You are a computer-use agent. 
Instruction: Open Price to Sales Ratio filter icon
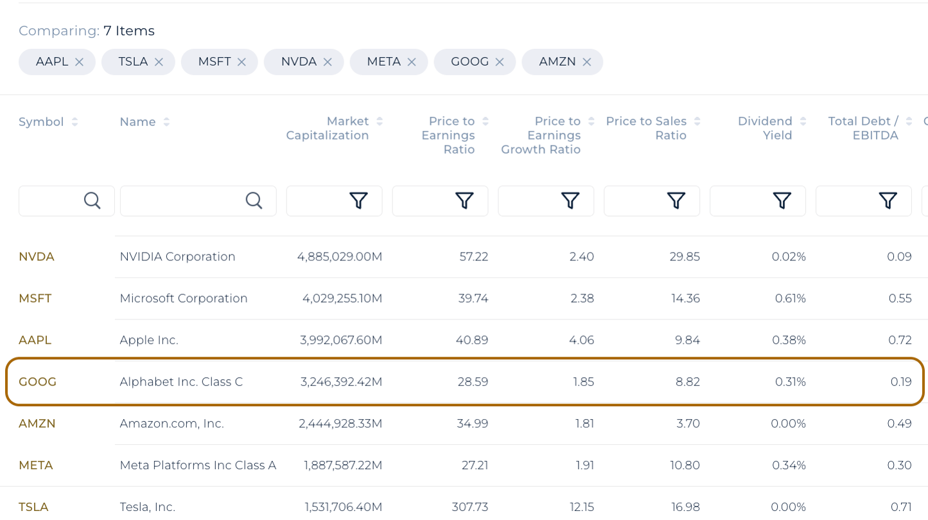(x=676, y=201)
